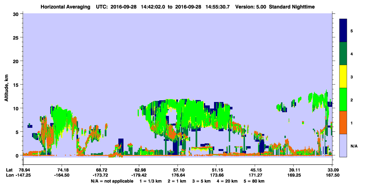Image resolution: width=369 pixels, height=189 pixels.
Task: Click the longitude value -179.42
Action: [139, 175]
